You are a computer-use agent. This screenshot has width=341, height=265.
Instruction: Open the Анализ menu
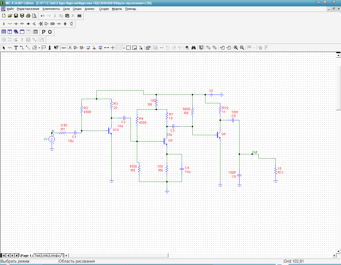(90, 9)
